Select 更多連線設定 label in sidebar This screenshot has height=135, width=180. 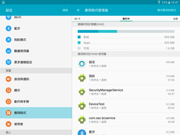pyautogui.click(x=23, y=62)
